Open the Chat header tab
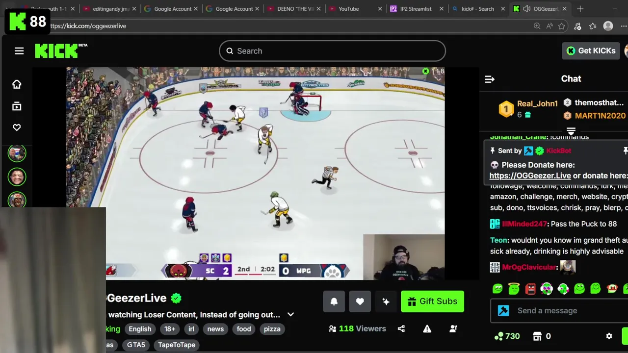Viewport: 628px width, 353px height. 571,78
